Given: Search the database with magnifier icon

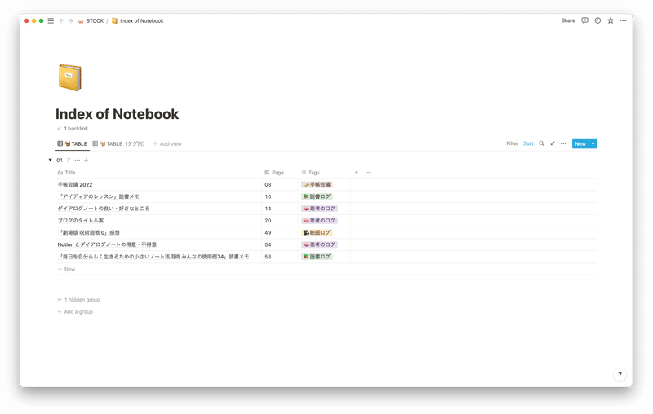Looking at the screenshot, I should 541,143.
